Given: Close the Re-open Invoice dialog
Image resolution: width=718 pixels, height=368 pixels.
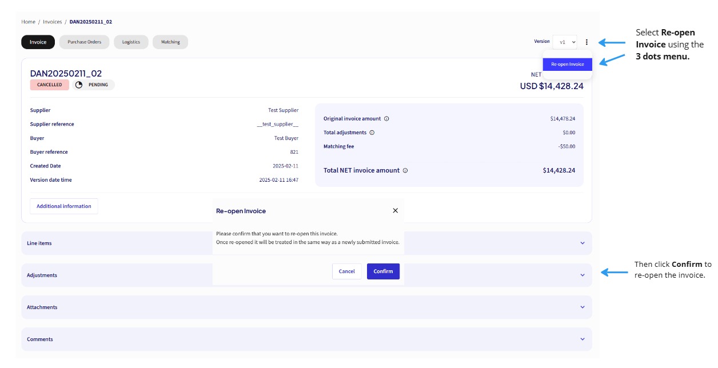Looking at the screenshot, I should 395,210.
